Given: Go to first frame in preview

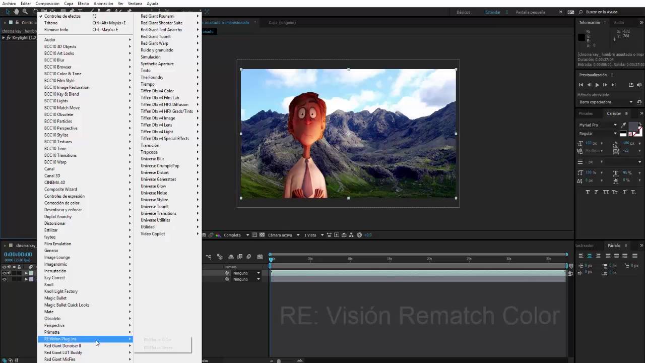Looking at the screenshot, I should tap(581, 85).
